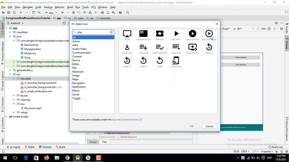Filter icons by Hardware category
Screen dimensions: 289x162
point(78,72)
